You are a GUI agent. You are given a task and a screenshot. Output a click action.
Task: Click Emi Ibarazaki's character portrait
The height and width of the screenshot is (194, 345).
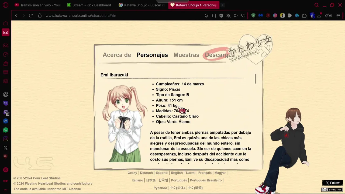click(125, 123)
